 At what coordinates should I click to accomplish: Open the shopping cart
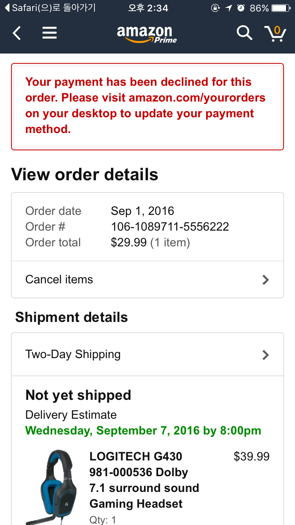(275, 33)
